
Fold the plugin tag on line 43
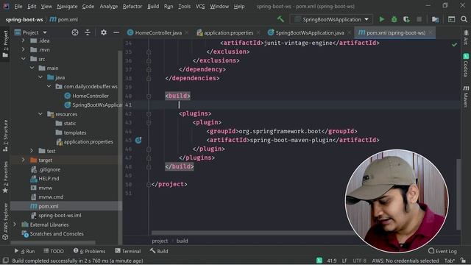(149, 122)
